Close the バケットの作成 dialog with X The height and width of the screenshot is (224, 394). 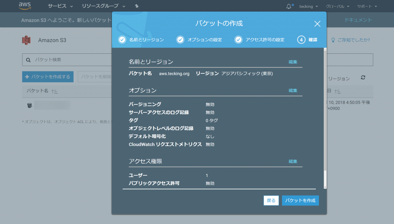[x=317, y=24]
